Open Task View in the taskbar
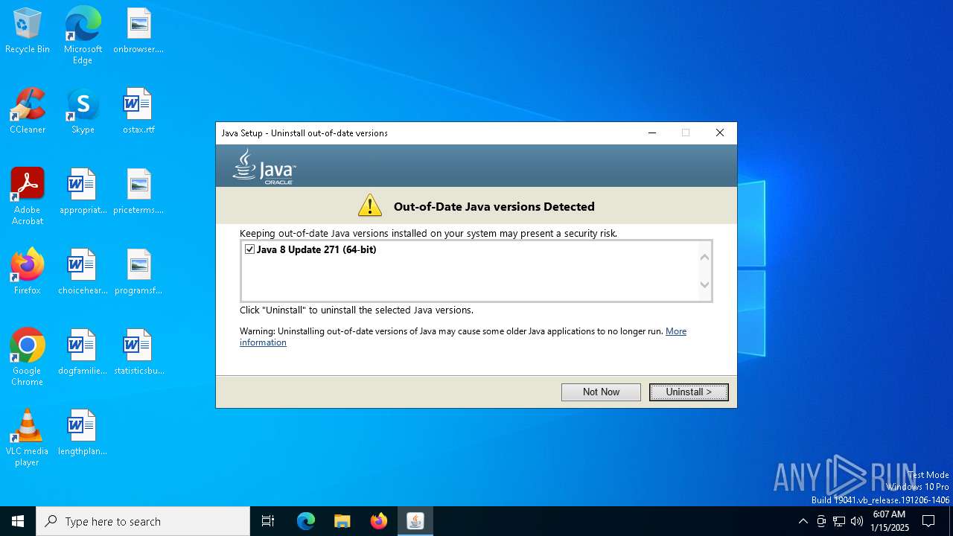The height and width of the screenshot is (536, 953). (268, 521)
